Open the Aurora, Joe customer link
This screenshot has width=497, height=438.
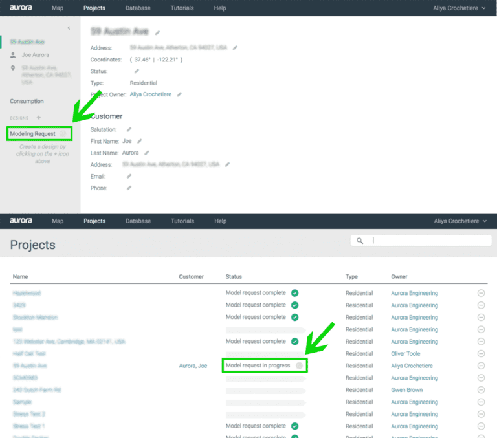click(193, 366)
